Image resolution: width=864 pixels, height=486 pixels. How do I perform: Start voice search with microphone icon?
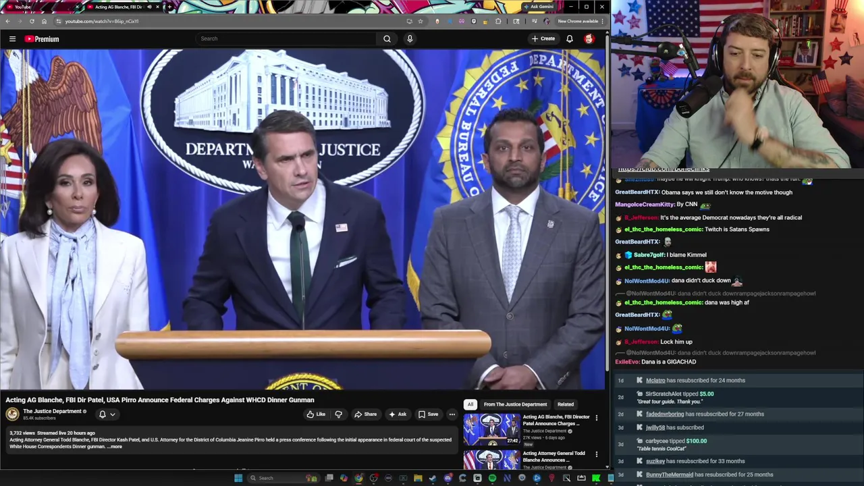click(x=410, y=38)
